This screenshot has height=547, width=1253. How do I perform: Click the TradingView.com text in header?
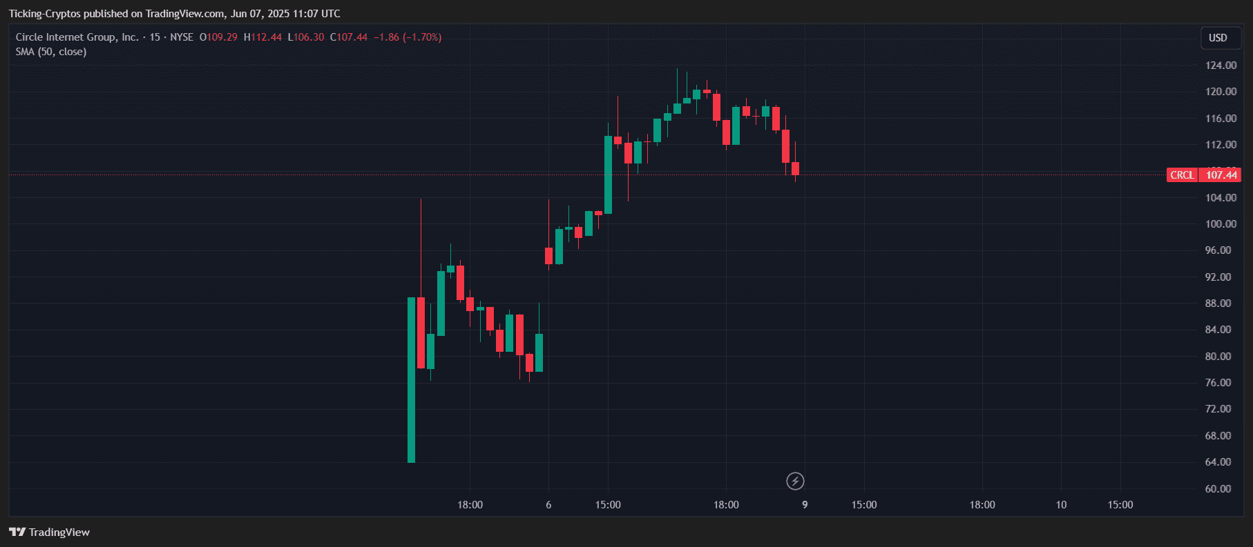pos(184,14)
